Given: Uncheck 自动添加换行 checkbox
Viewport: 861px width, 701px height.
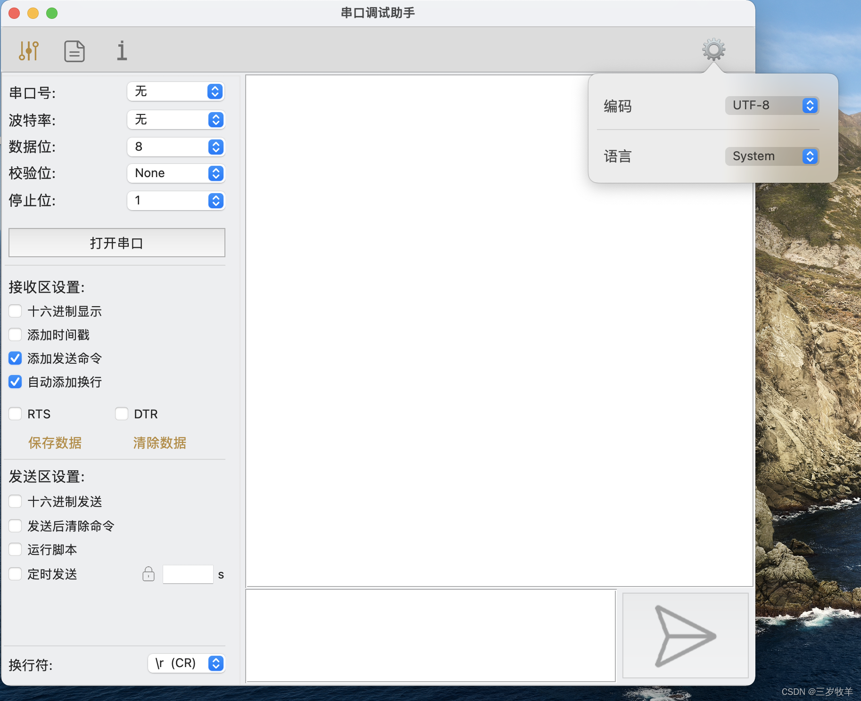Looking at the screenshot, I should click(x=15, y=382).
